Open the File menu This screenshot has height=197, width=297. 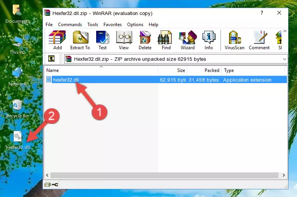coord(49,25)
